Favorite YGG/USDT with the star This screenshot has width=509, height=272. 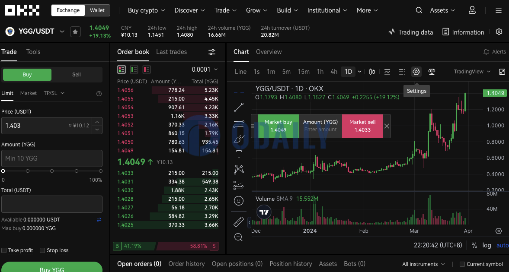(75, 32)
